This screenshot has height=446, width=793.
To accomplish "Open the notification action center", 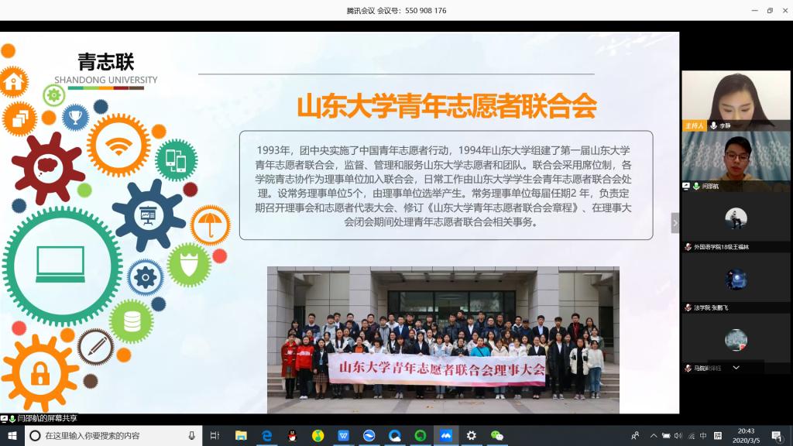I will [778, 436].
